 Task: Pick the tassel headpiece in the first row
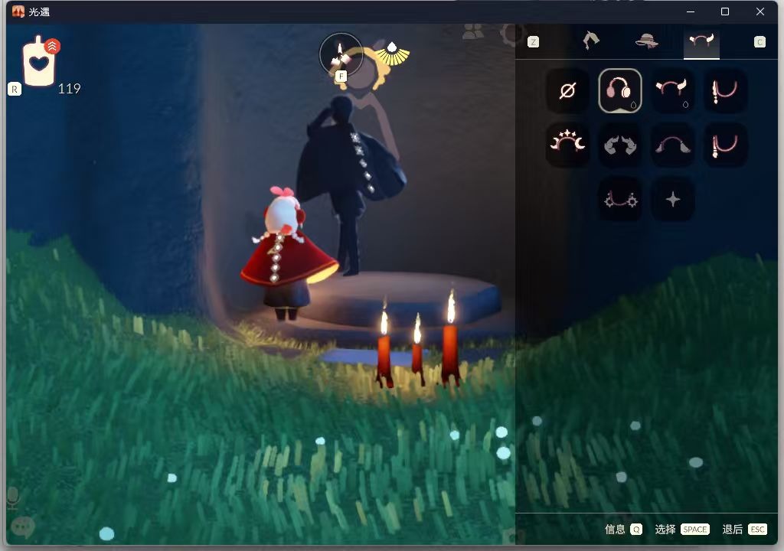coord(725,91)
